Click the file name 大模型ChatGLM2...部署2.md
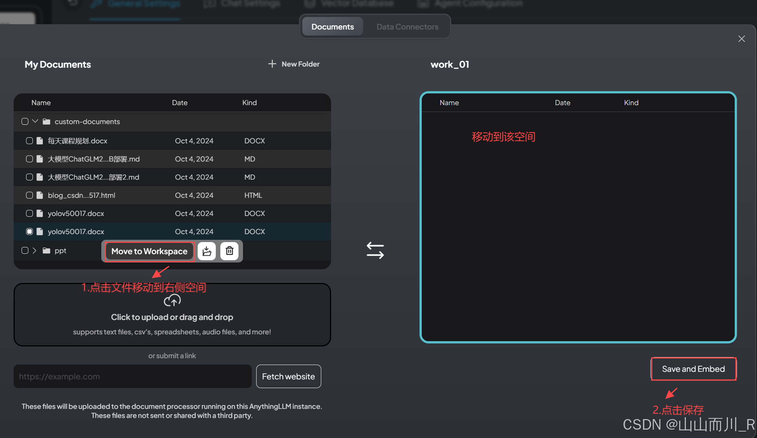This screenshot has height=438, width=757. tap(93, 177)
